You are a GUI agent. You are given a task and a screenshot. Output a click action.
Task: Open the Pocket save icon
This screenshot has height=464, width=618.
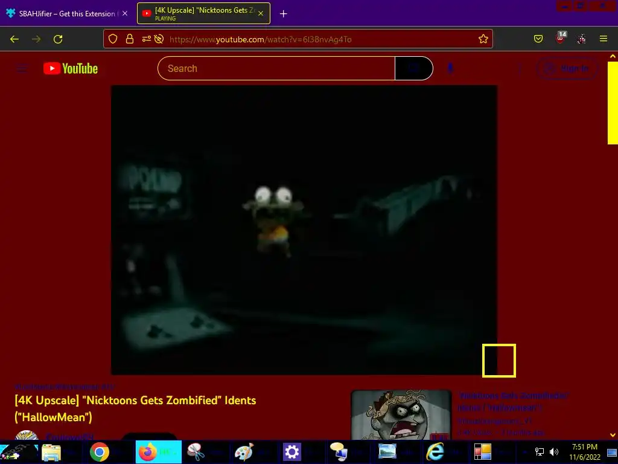coord(538,39)
